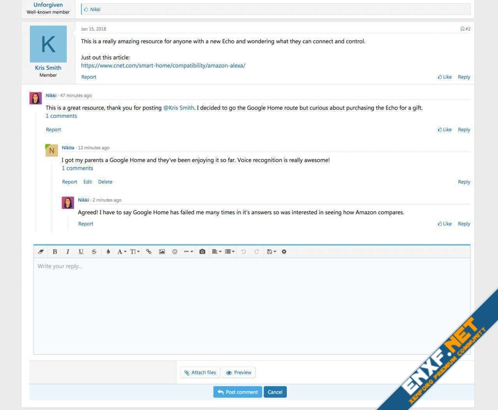The image size is (498, 410).
Task: Toggle bold formatting in editor
Action: [55, 251]
